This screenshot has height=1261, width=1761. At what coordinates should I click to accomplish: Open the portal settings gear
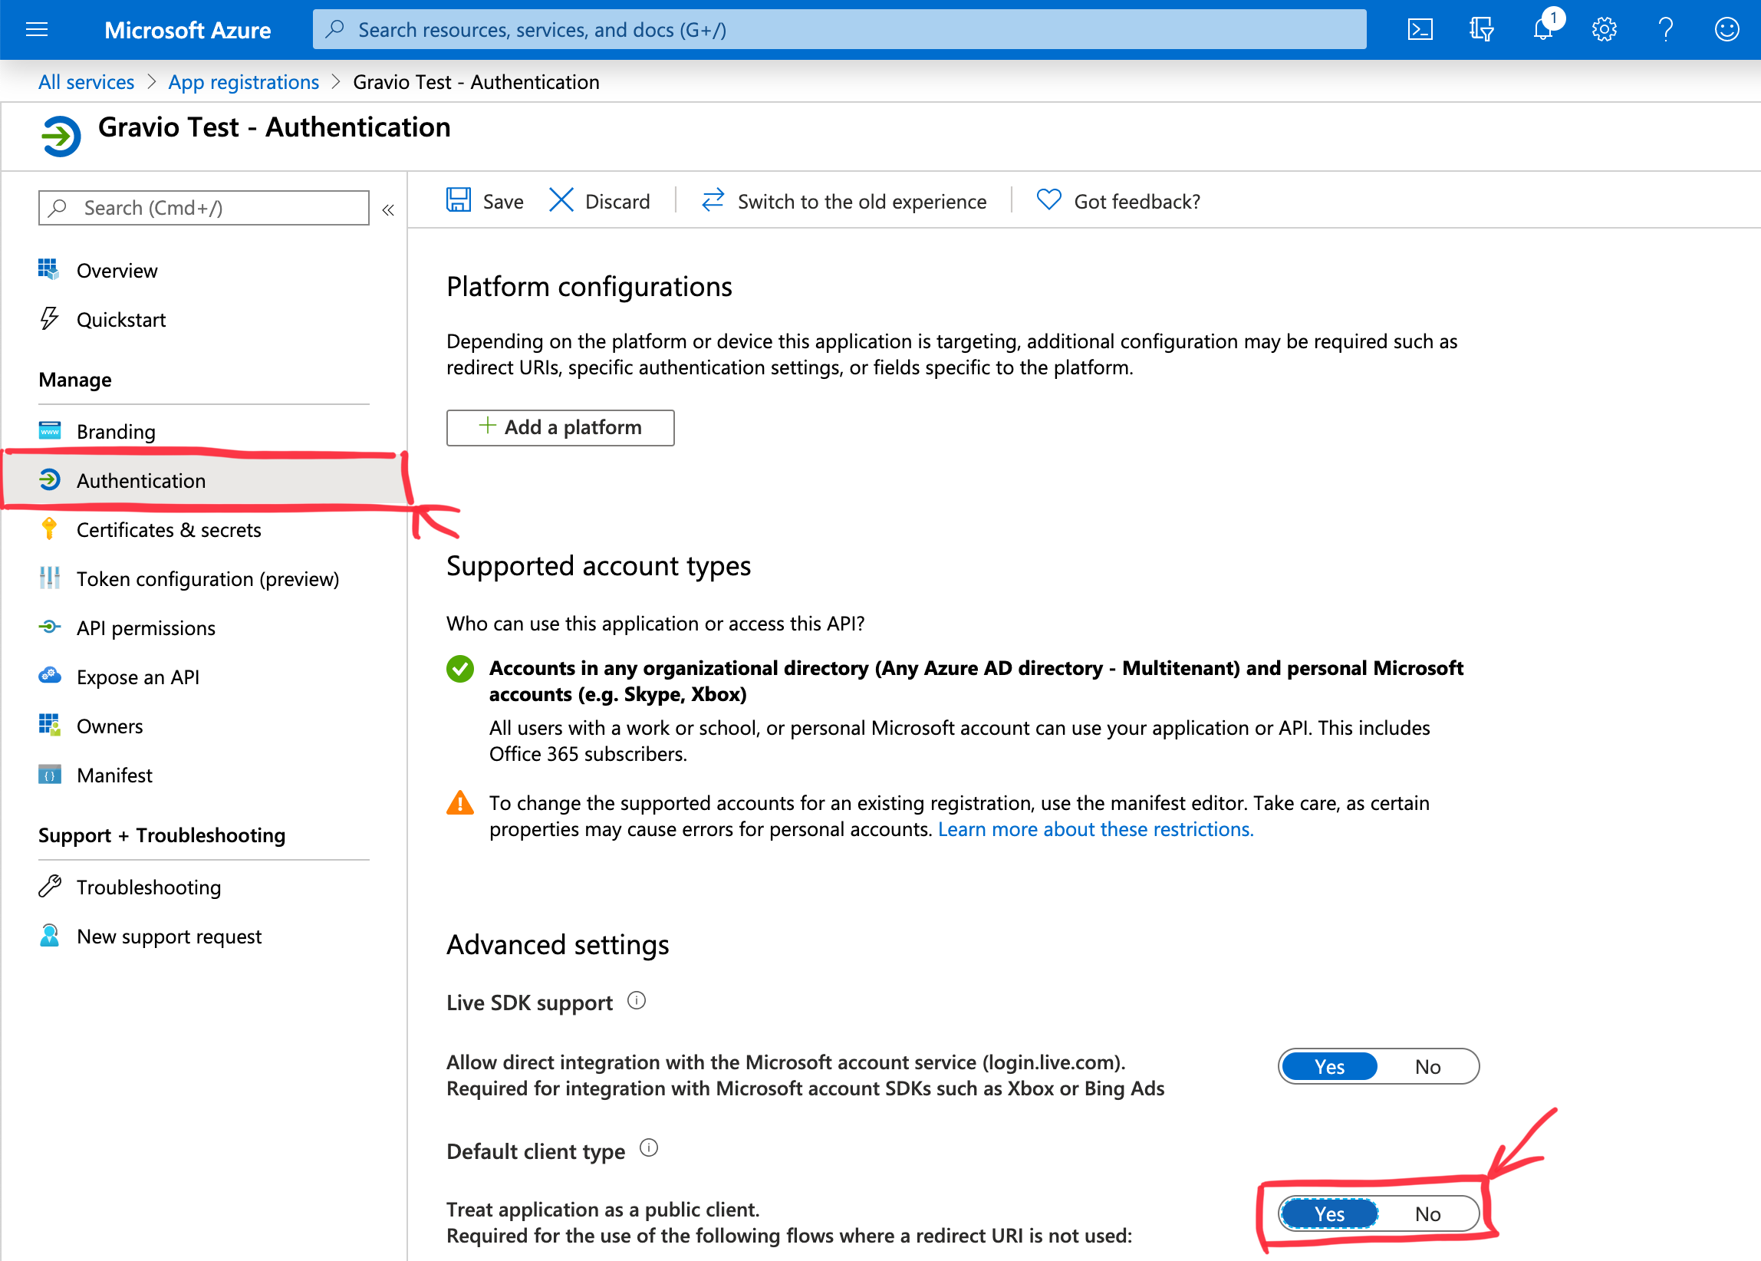[x=1605, y=29]
